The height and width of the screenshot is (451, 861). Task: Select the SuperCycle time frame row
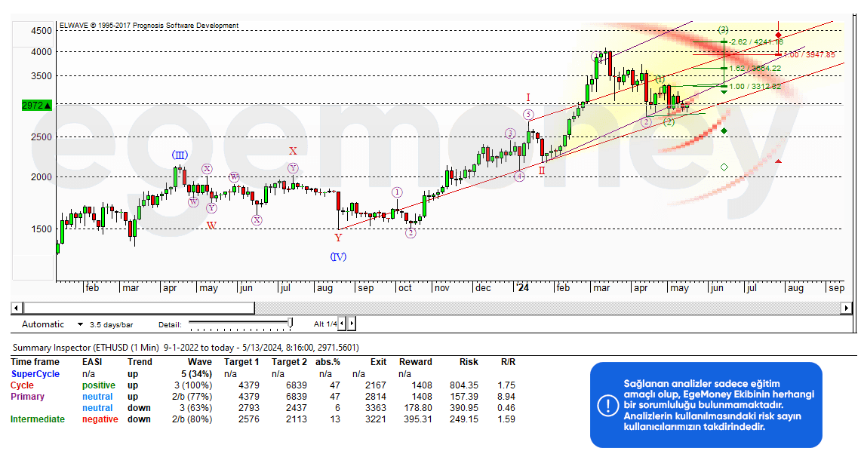pos(35,373)
